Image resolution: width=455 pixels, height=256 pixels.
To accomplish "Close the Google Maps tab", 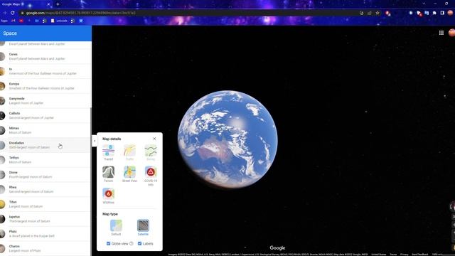I will pyautogui.click(x=48, y=4).
